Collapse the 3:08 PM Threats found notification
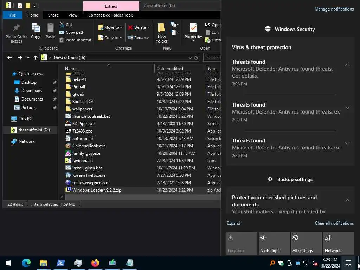The image size is (360, 270). pyautogui.click(x=347, y=65)
